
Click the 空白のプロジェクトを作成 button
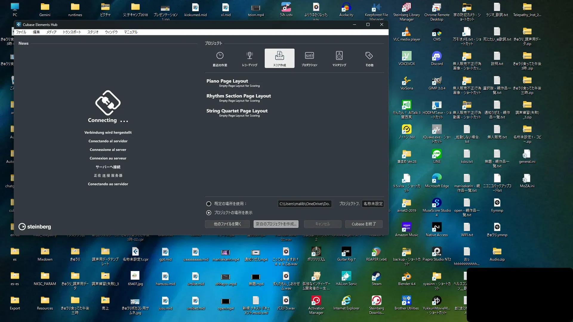pos(276,224)
